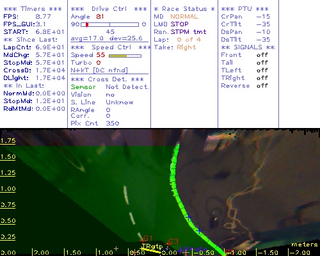The image size is (320, 256).
Task: Click the yellow Speed progress bar
Action: click(125, 56)
